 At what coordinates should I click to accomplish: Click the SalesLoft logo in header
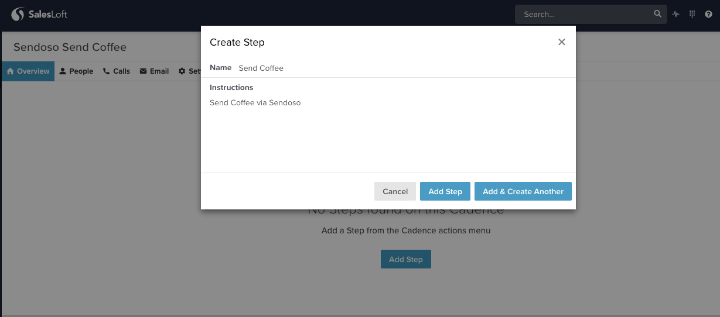(40, 14)
